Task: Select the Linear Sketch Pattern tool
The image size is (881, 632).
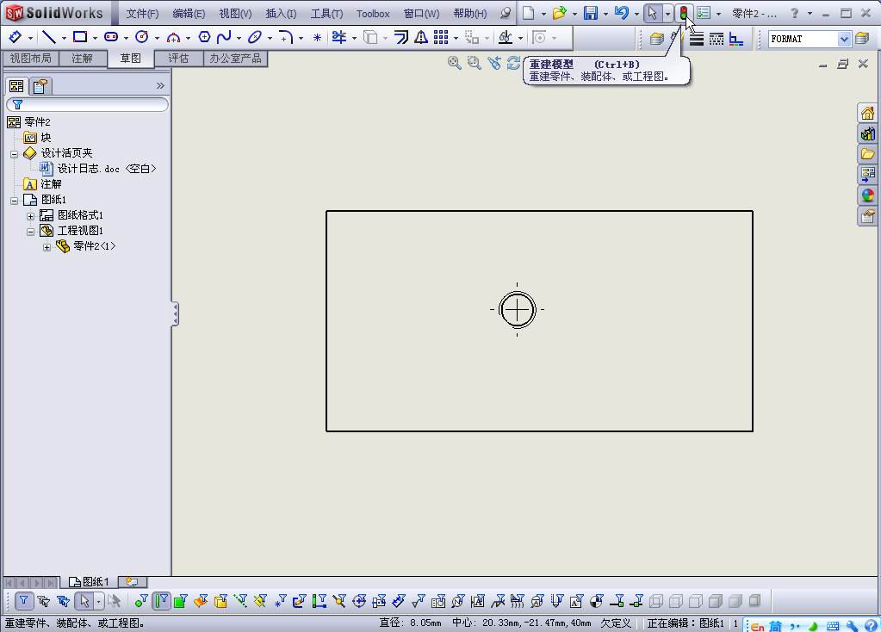Action: click(441, 37)
